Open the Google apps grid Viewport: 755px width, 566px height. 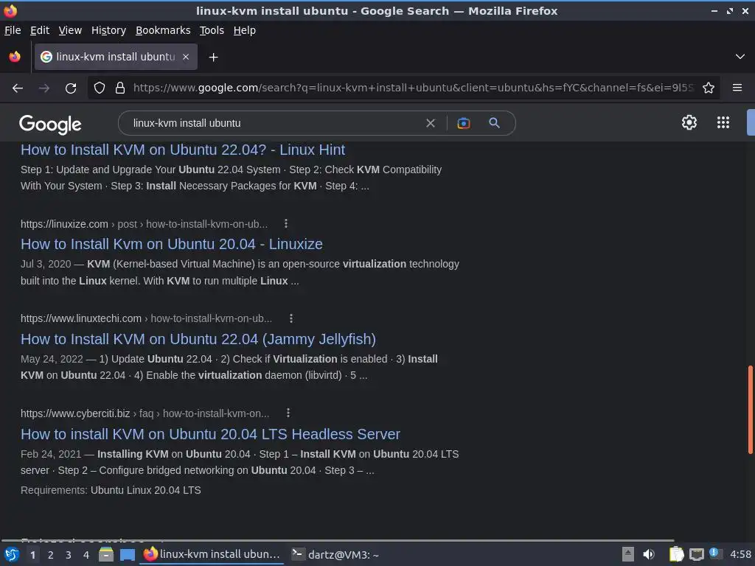(x=723, y=122)
